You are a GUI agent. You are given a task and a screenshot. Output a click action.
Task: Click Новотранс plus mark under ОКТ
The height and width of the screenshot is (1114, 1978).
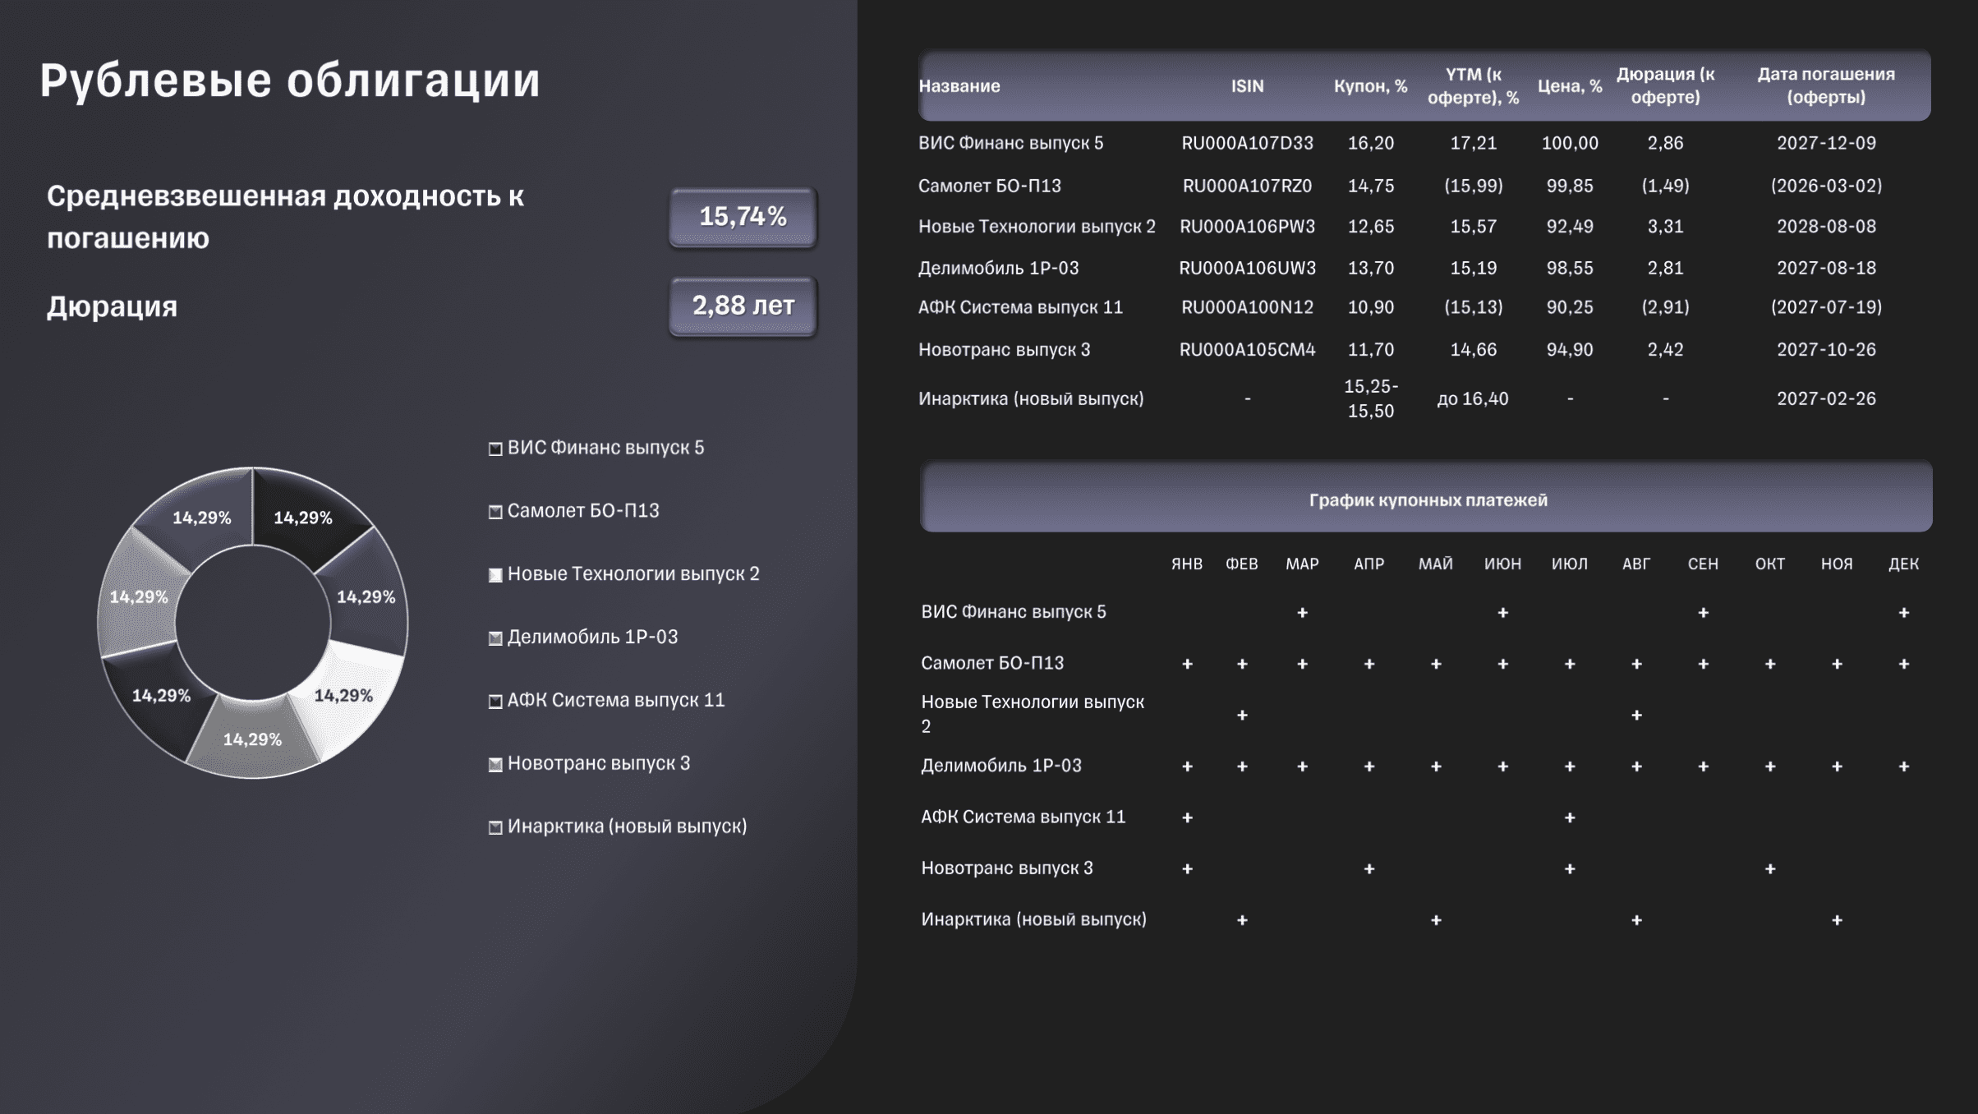coord(1770,869)
